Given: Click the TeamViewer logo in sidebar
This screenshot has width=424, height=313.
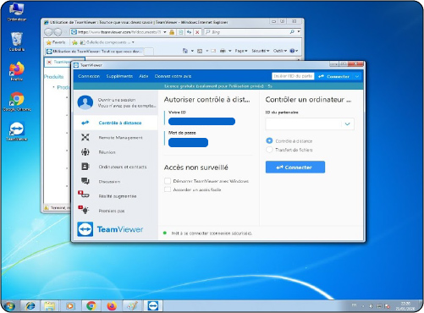Looking at the screenshot, I should (x=110, y=229).
